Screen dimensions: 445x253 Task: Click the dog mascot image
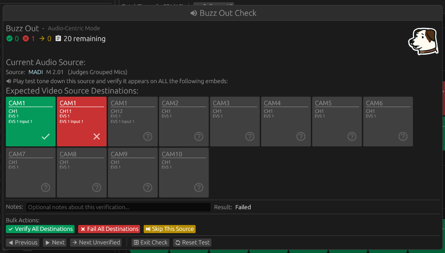click(423, 41)
